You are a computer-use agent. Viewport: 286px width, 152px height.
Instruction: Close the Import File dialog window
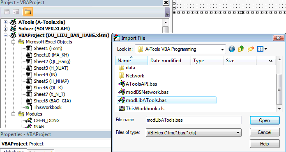coord(278,38)
